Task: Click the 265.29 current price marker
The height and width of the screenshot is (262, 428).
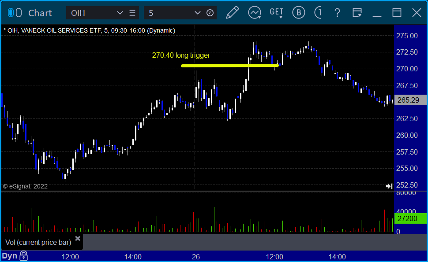Action: (410, 100)
